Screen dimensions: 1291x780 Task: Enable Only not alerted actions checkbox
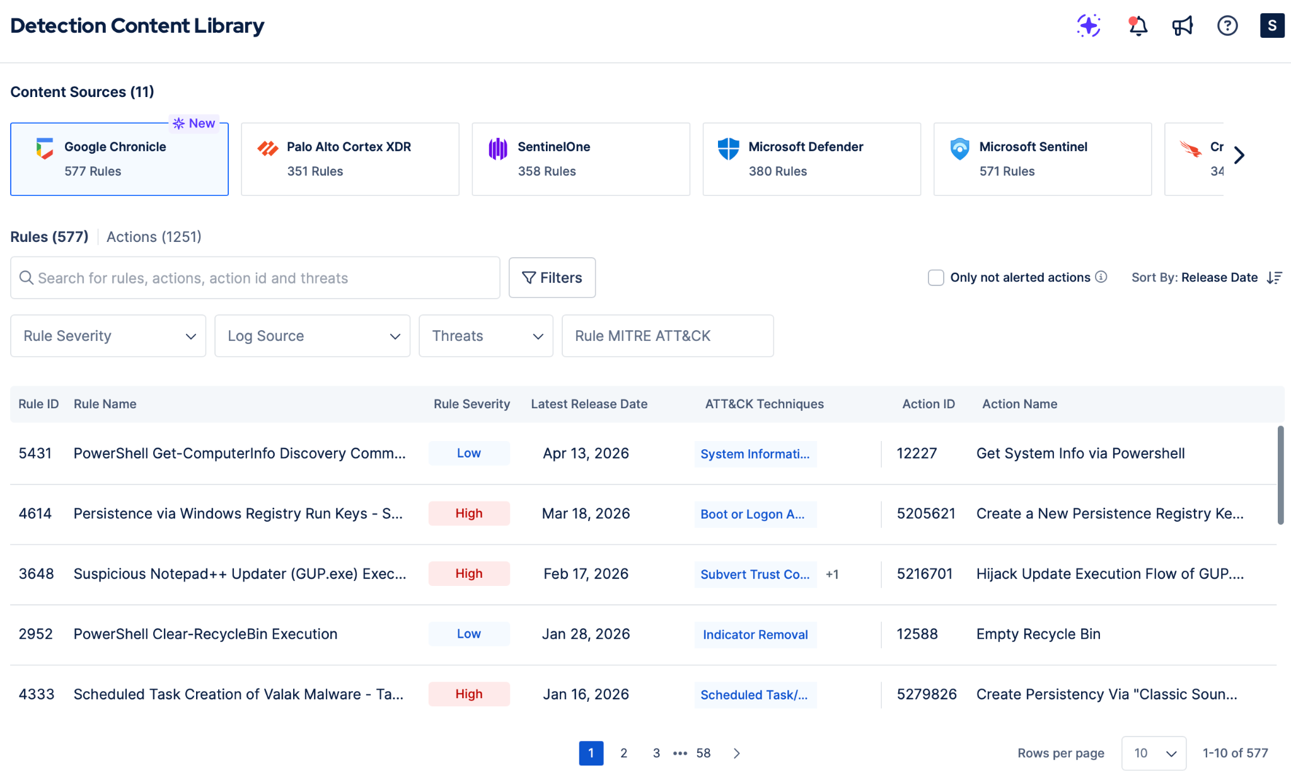click(936, 278)
